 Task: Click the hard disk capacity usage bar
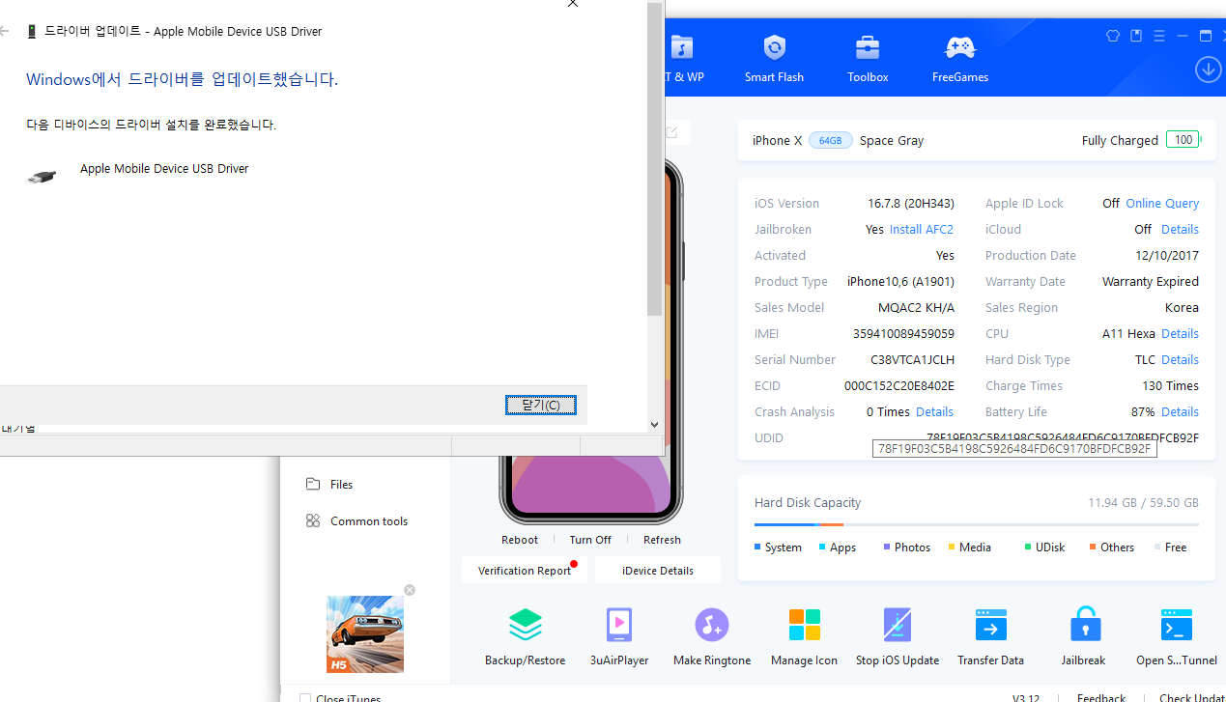(x=977, y=524)
